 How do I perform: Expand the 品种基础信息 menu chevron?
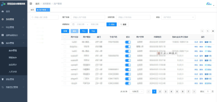point(23,35)
